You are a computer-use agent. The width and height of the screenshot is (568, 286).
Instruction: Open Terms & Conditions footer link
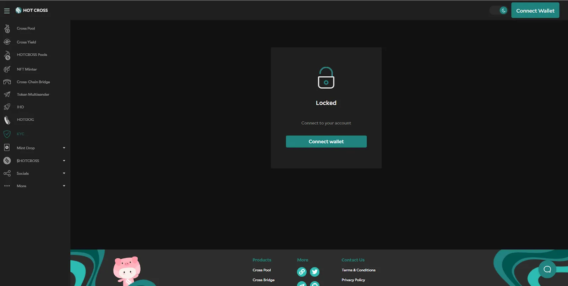[359, 270]
